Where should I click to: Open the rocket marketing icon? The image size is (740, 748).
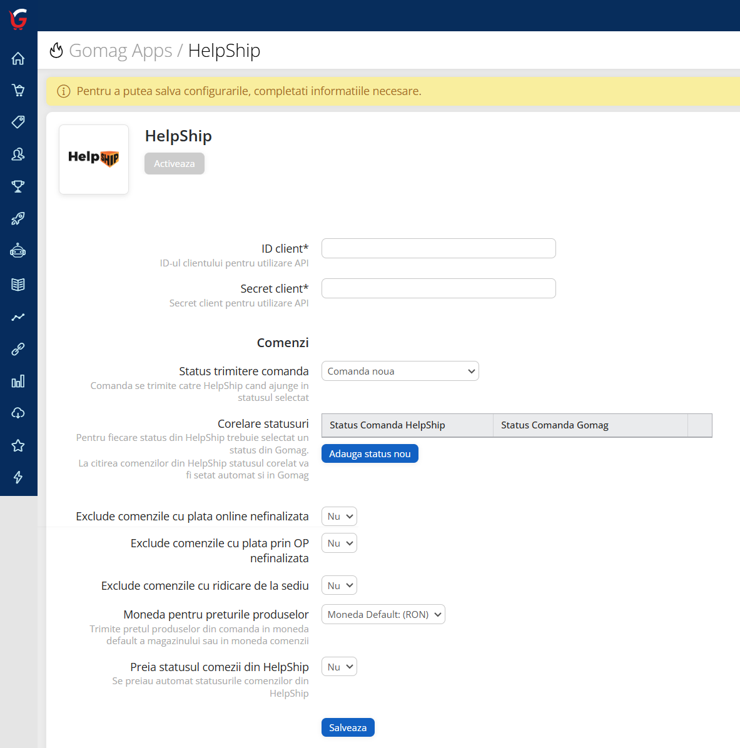18,218
